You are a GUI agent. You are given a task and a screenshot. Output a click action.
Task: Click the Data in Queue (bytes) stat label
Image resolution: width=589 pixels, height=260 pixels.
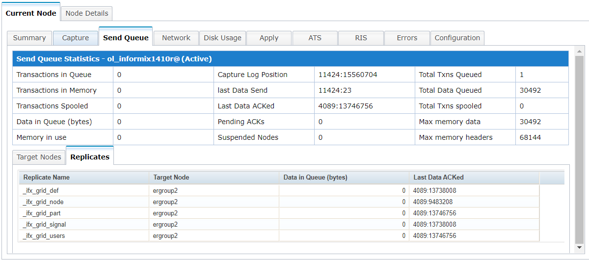coord(54,122)
